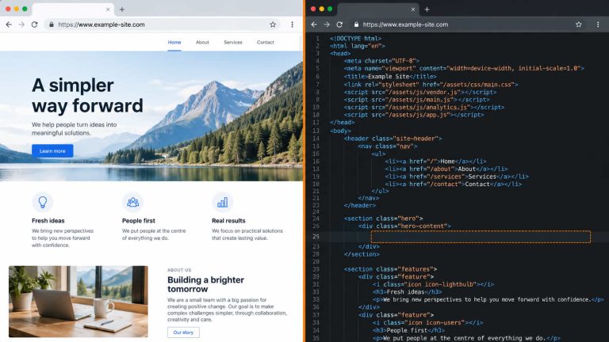This screenshot has width=609, height=342.
Task: Click the analytics.js script line
Action: click(x=423, y=107)
